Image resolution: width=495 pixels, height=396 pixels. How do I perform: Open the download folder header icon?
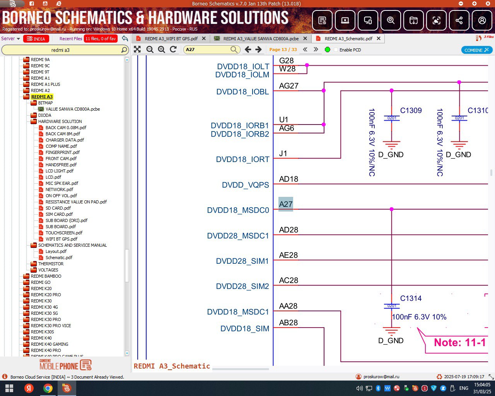click(x=413, y=20)
